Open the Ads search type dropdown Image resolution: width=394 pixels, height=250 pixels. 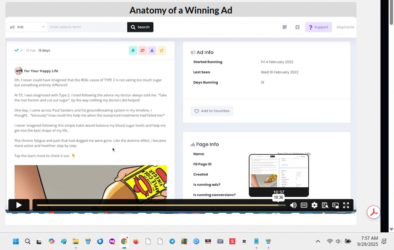[x=27, y=27]
